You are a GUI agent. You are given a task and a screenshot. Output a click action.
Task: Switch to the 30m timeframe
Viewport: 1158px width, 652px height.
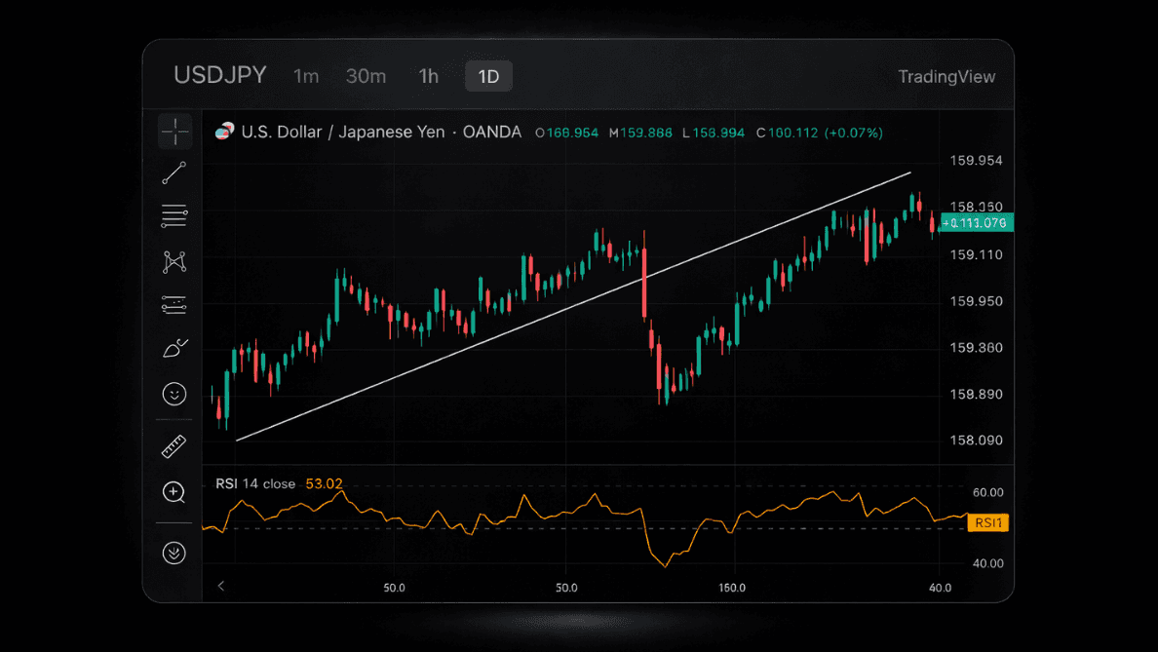(367, 76)
